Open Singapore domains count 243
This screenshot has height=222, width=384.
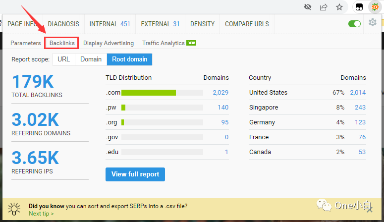[x=360, y=108]
